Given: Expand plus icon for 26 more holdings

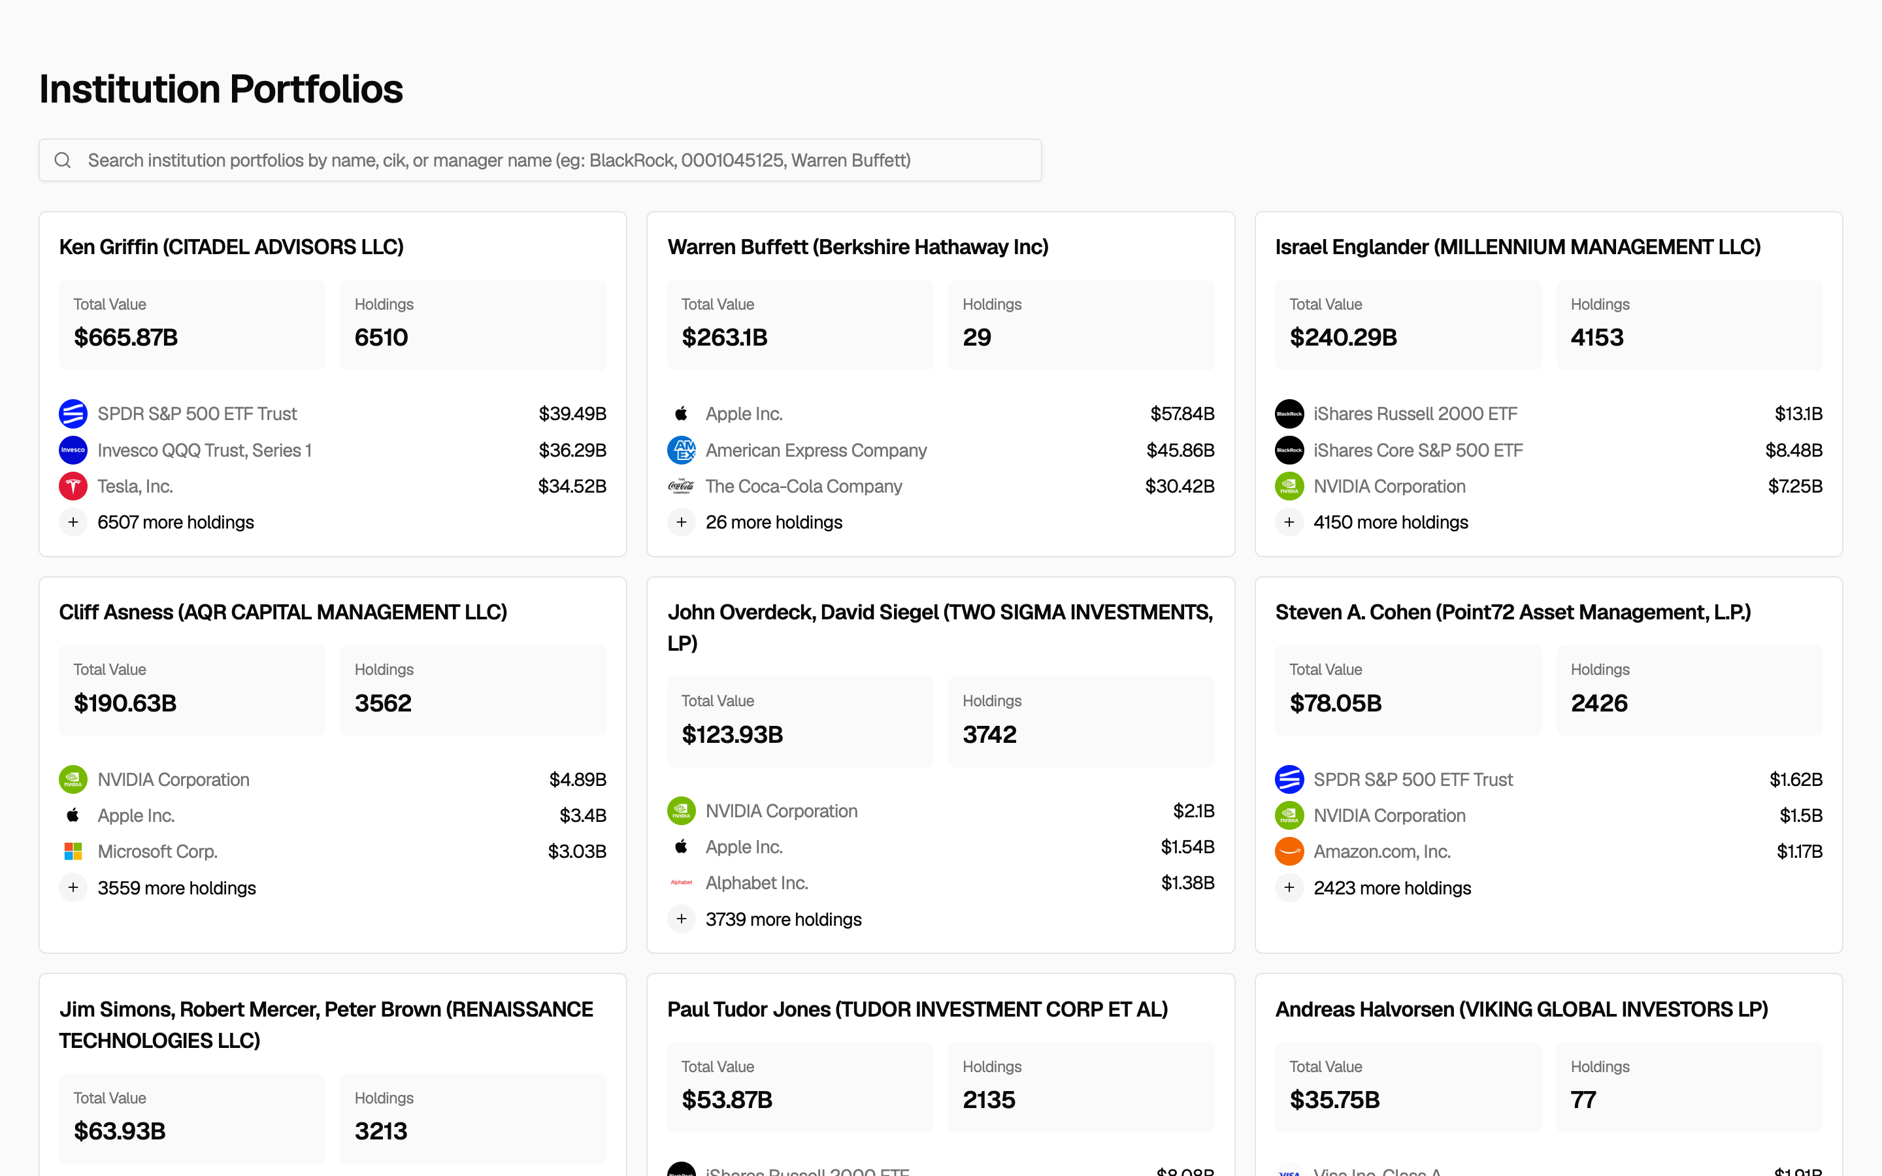Looking at the screenshot, I should point(682,523).
